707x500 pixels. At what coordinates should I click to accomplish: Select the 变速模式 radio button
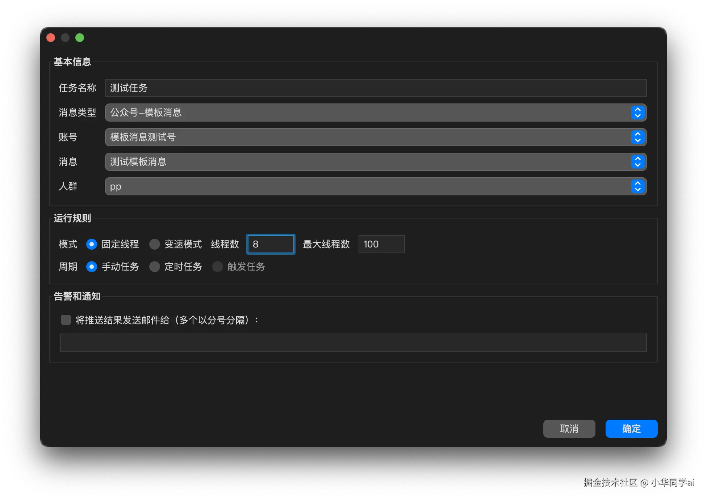pos(155,244)
